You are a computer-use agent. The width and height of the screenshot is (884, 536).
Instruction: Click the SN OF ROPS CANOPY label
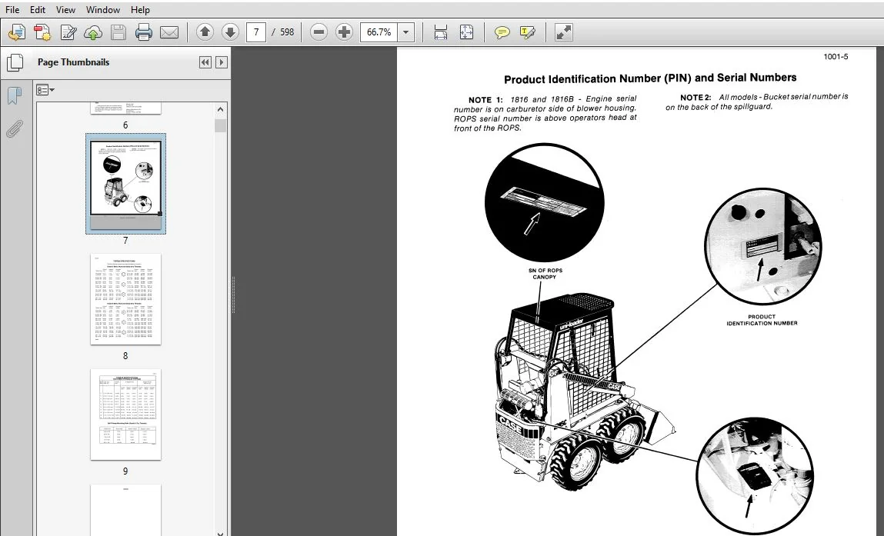[545, 274]
